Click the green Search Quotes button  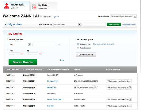coord(23,62)
